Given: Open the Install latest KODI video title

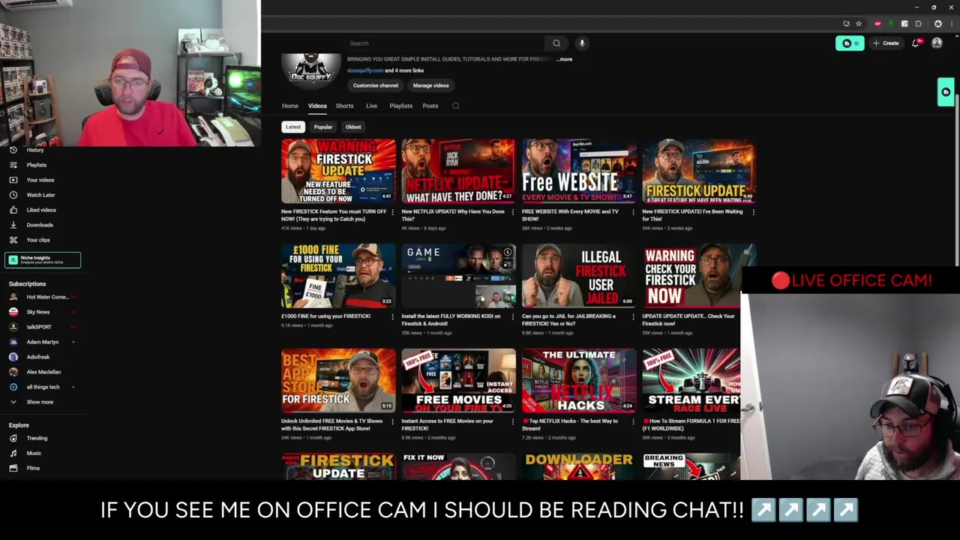Looking at the screenshot, I should tap(451, 319).
